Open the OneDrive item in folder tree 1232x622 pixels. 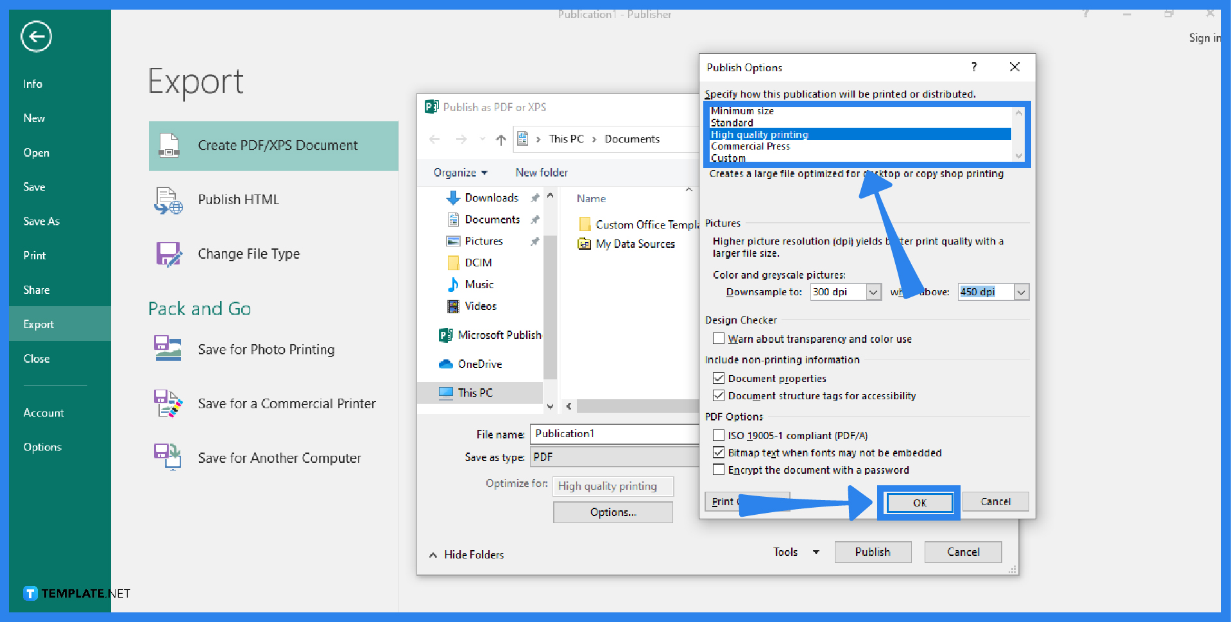[481, 364]
